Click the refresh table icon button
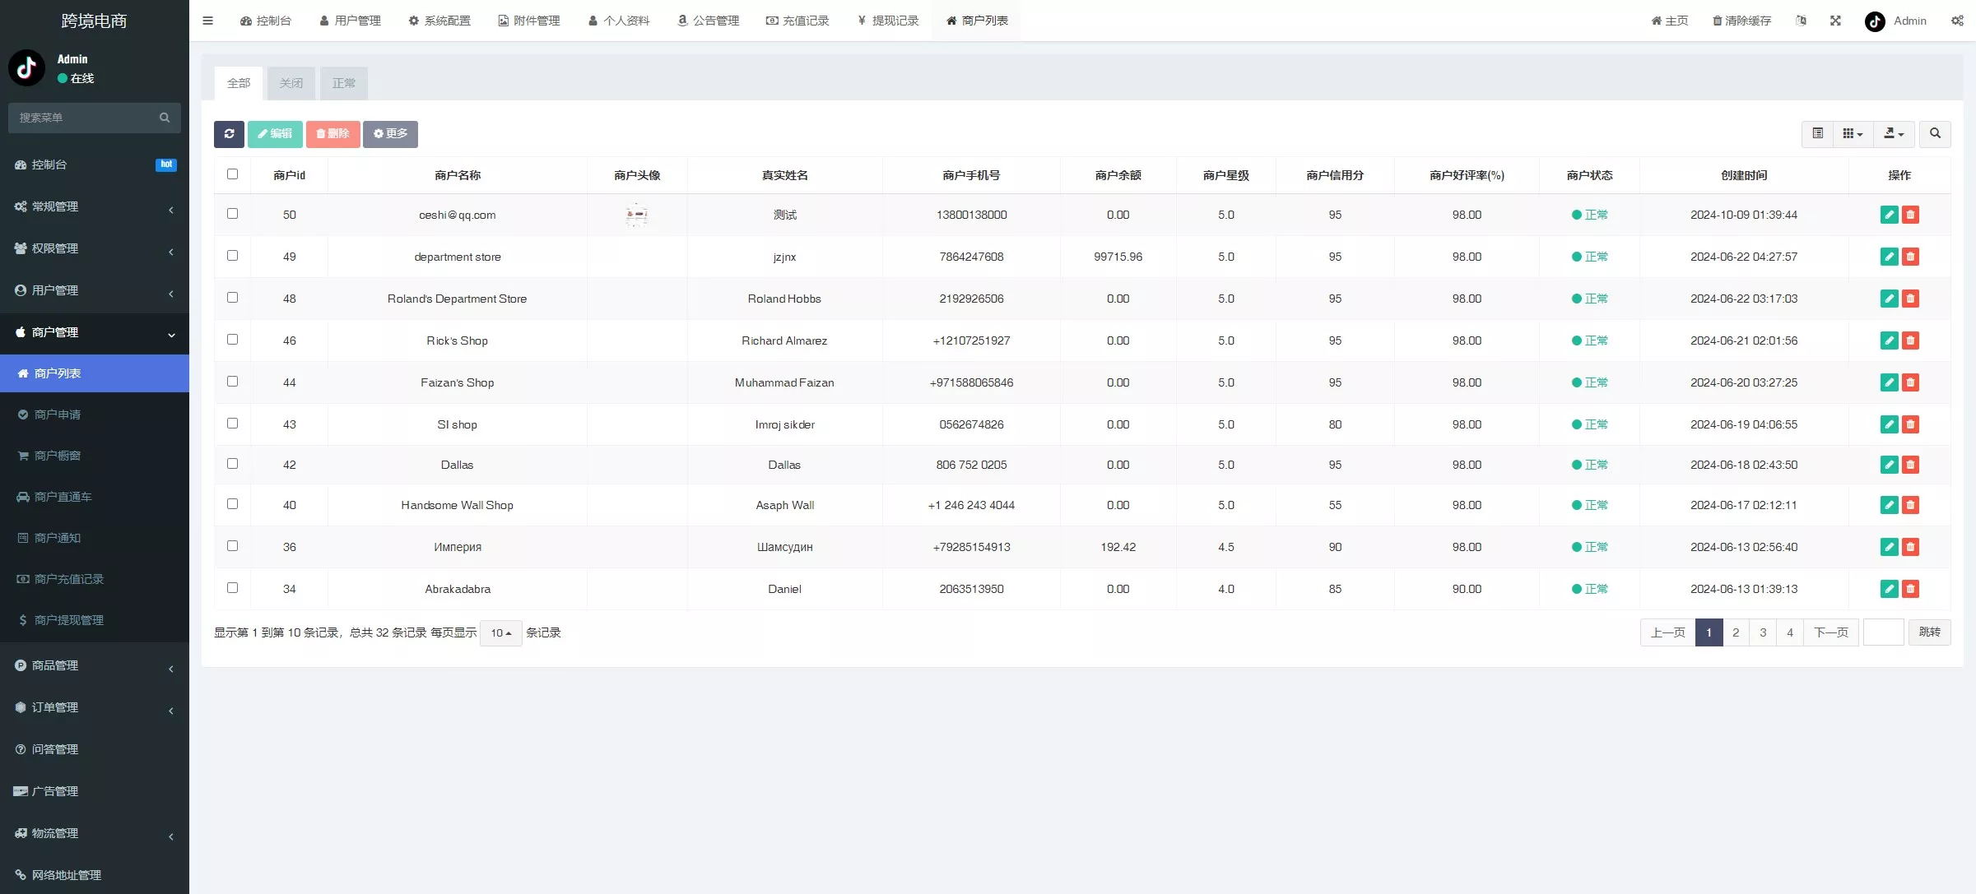The height and width of the screenshot is (894, 1976). tap(229, 134)
